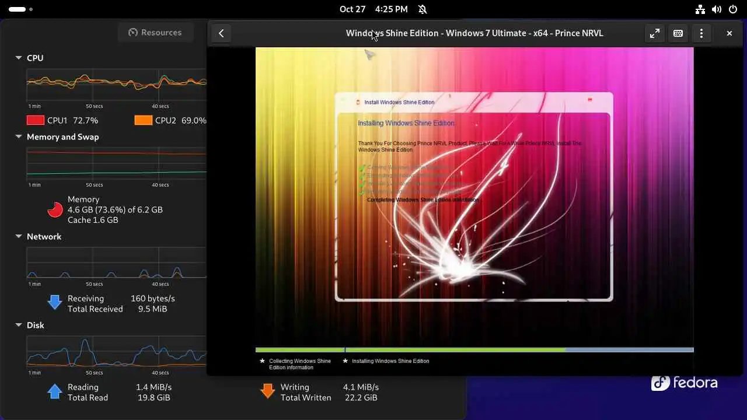Open the Activities overview pill

pos(20,9)
